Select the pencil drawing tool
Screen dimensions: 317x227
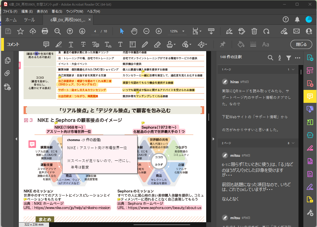point(145,44)
